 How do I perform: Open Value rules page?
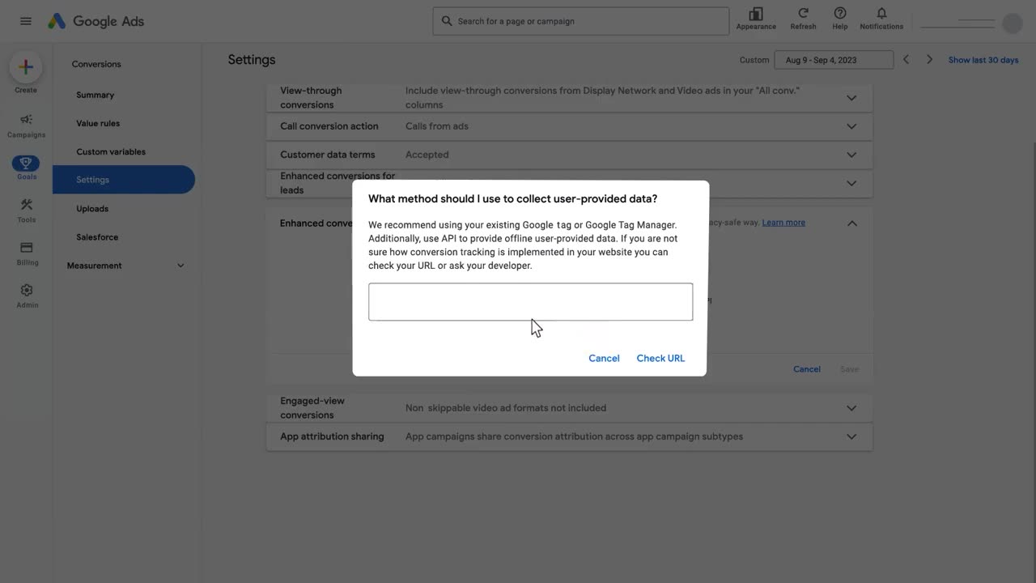(98, 123)
